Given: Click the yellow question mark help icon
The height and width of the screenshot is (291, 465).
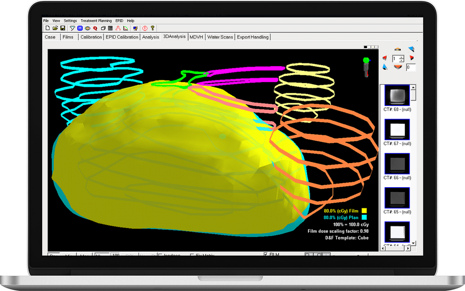Looking at the screenshot, I should (x=153, y=28).
